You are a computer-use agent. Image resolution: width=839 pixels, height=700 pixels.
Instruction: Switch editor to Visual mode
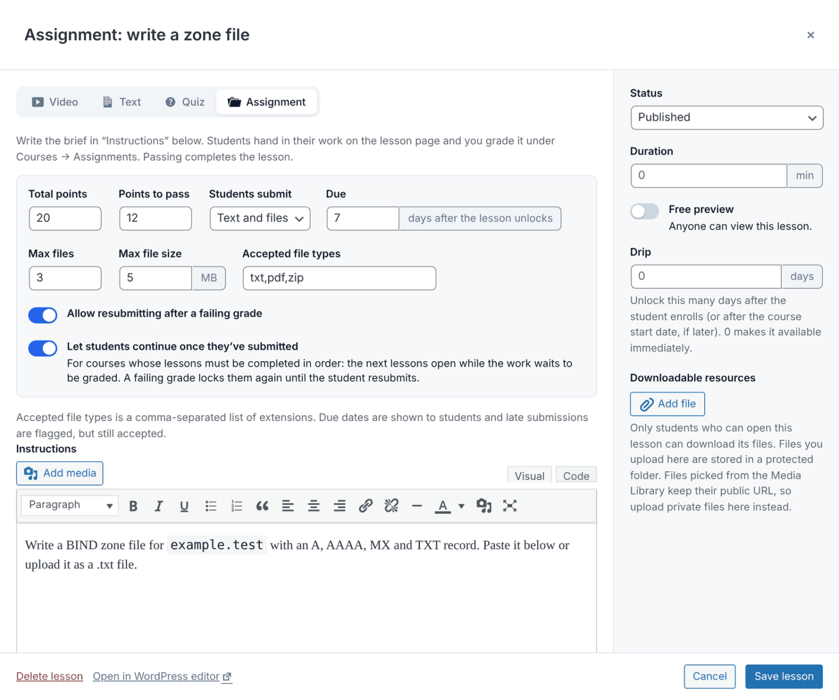(x=530, y=475)
